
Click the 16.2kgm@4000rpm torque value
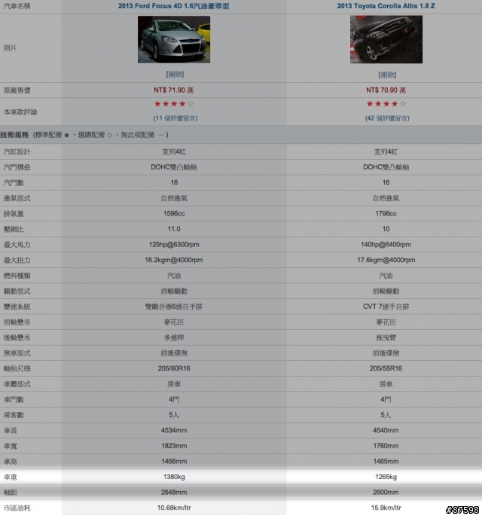coord(174,260)
